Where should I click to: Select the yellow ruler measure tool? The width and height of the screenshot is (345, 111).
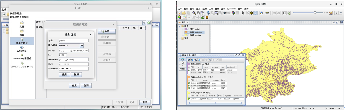[x=267, y=13]
